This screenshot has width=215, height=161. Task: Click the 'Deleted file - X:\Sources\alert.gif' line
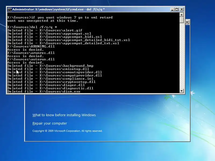click(x=45, y=30)
